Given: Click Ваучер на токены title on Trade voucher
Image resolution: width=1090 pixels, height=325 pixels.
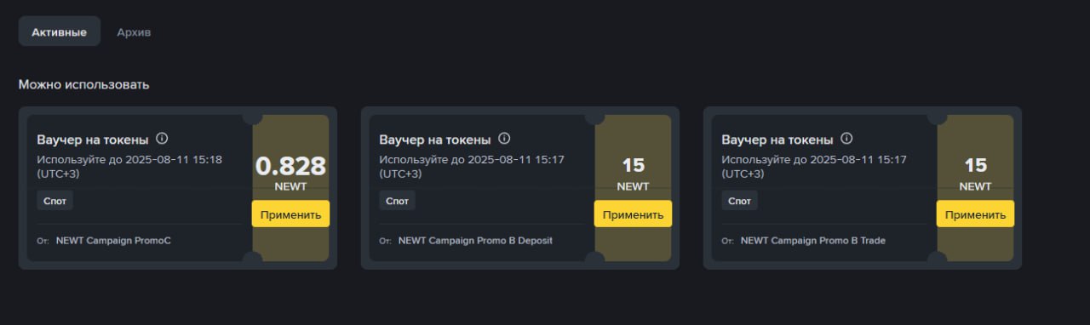Looking at the screenshot, I should 777,140.
